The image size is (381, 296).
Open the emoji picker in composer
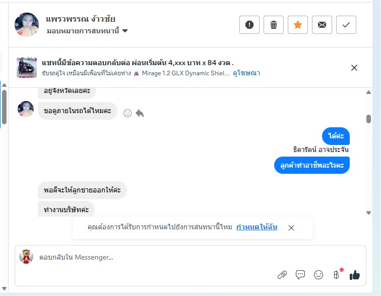319,275
